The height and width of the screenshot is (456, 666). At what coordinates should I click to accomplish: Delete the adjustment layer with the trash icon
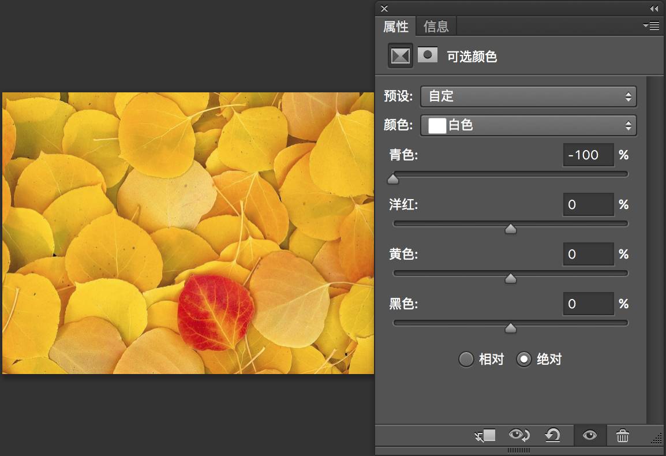coord(623,436)
